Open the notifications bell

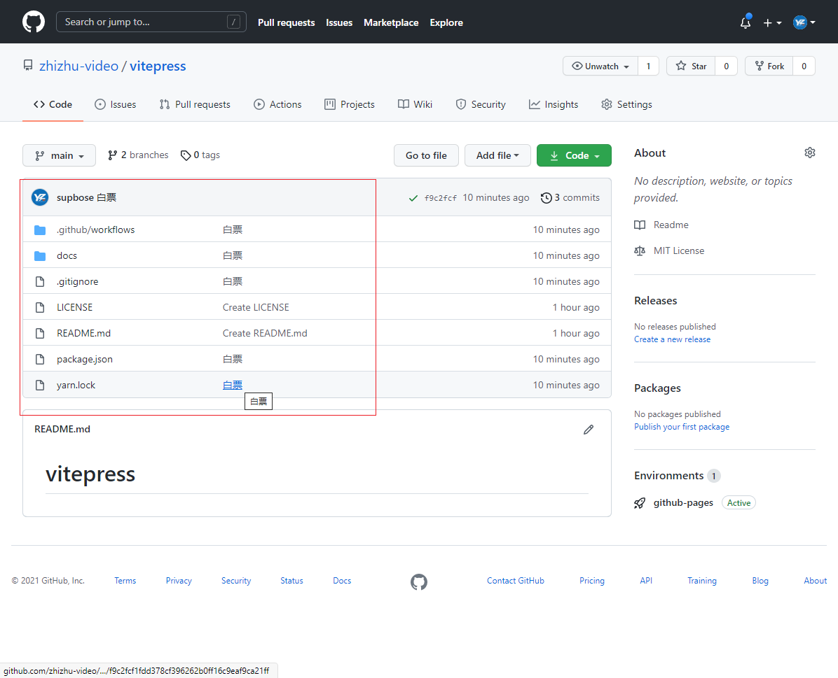(746, 22)
